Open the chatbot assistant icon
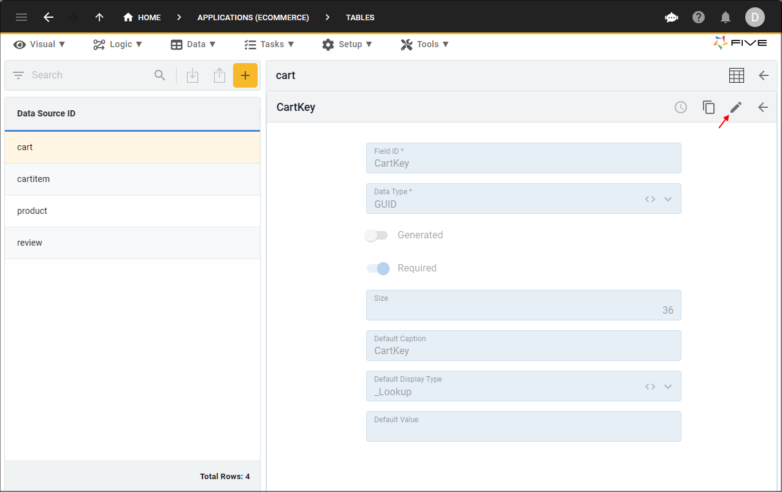Viewport: 782px width, 492px height. (671, 17)
